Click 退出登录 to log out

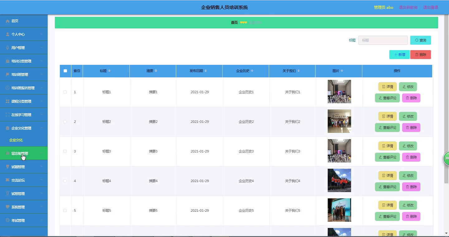431,7
